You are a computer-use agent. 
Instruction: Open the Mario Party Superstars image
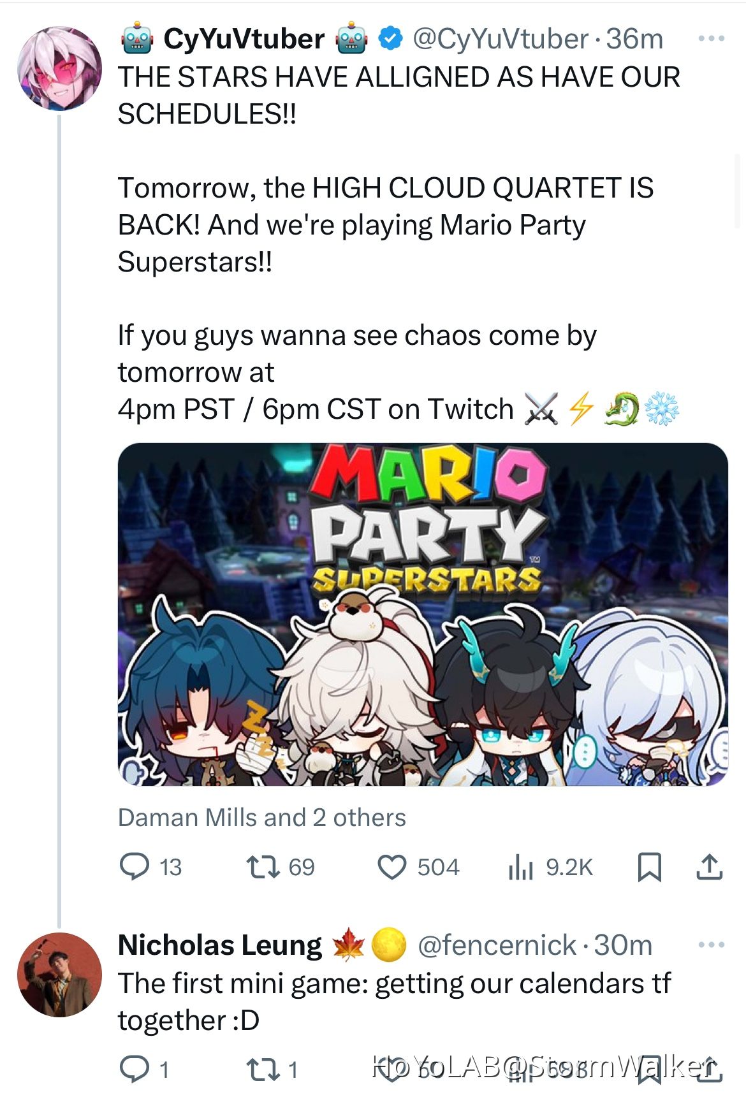(x=423, y=614)
